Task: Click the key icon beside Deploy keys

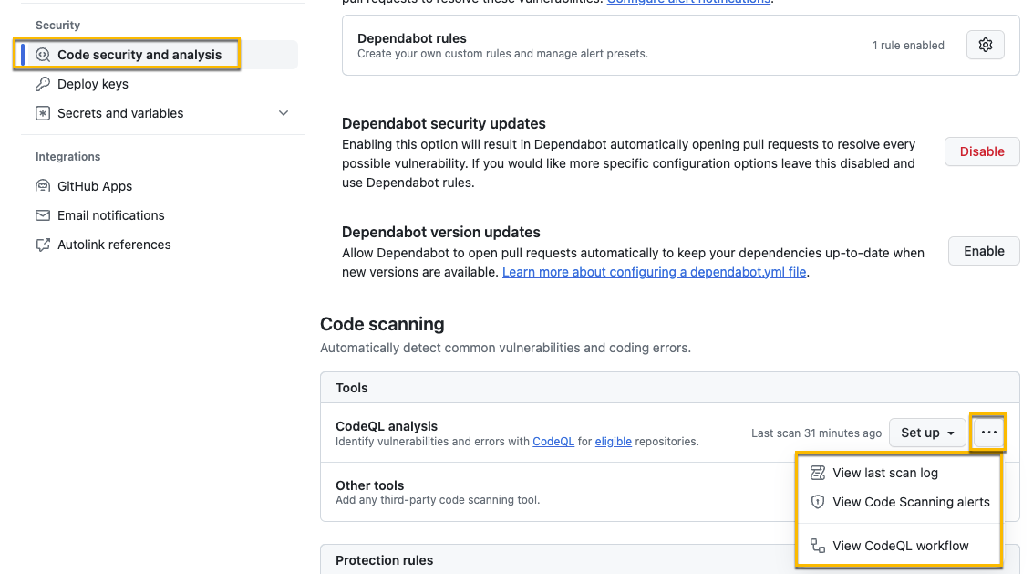Action: point(43,84)
